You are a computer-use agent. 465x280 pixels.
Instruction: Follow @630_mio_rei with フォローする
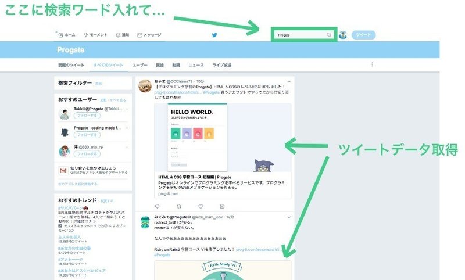click(x=87, y=154)
